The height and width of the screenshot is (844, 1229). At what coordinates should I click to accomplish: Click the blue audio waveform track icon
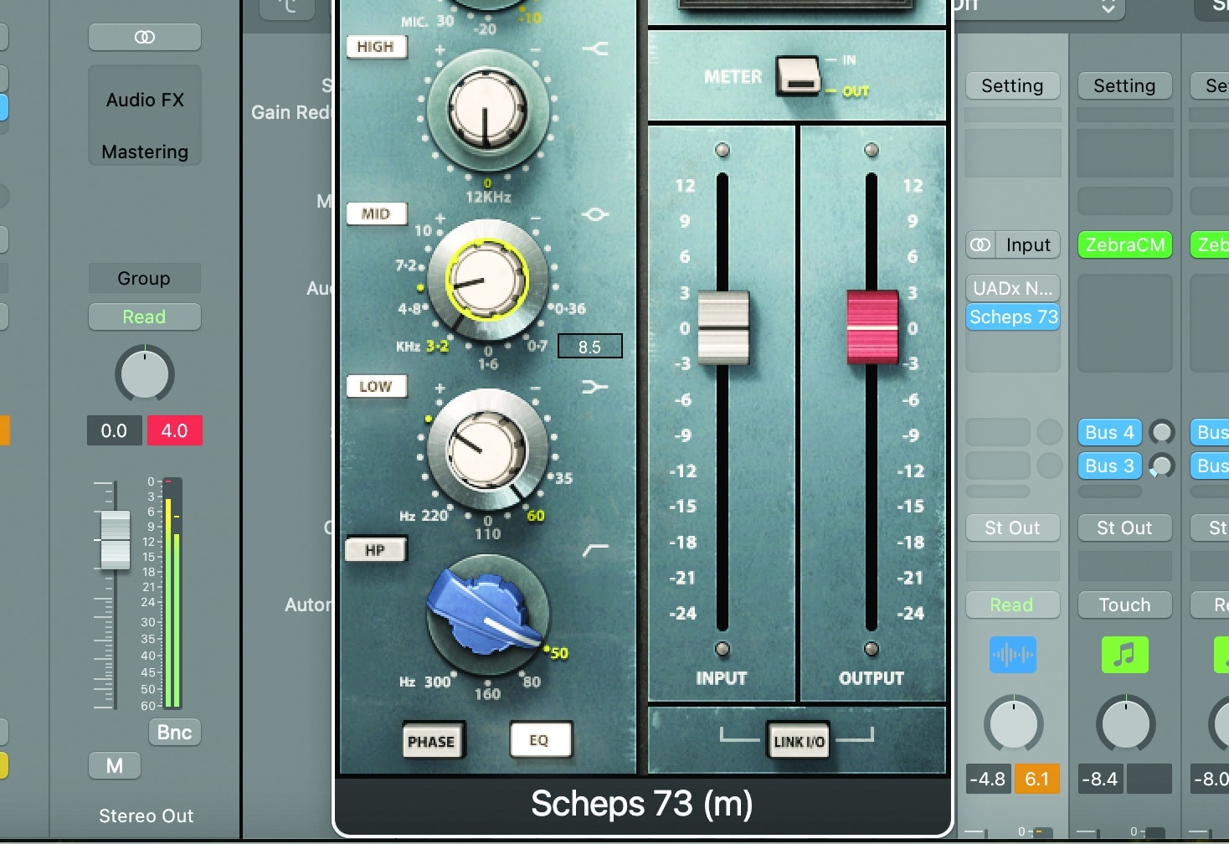coord(1013,655)
